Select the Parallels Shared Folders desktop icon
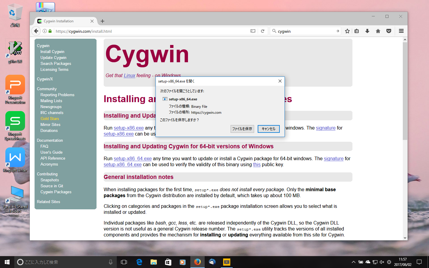This screenshot has height=268, width=429. [x=15, y=199]
